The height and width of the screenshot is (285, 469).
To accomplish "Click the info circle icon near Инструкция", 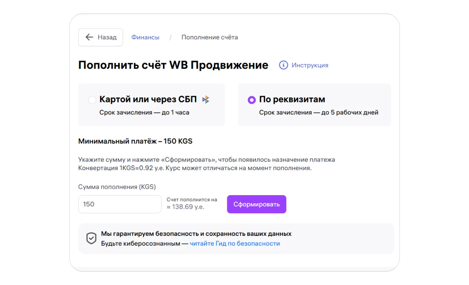I will (x=283, y=65).
